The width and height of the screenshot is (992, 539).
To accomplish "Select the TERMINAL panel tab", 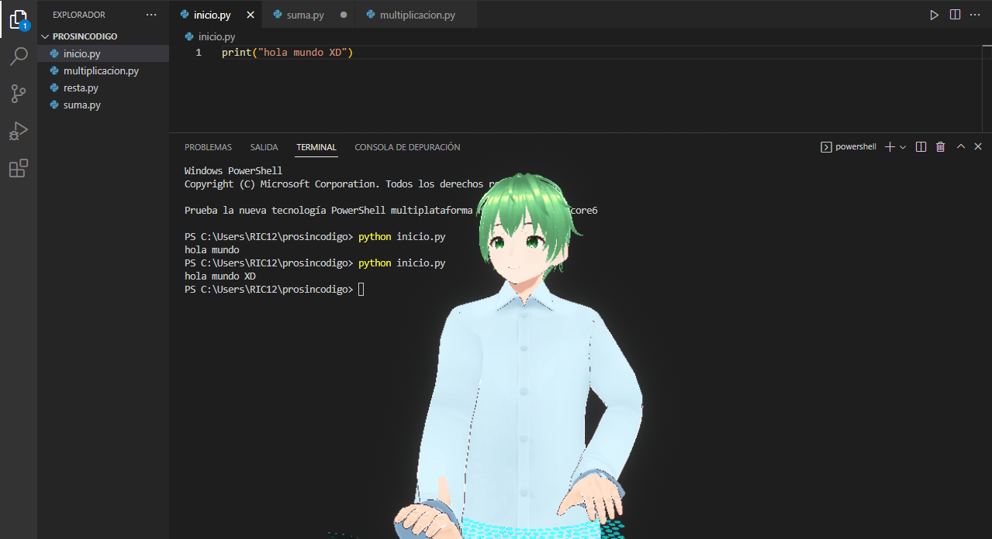I will tap(316, 147).
